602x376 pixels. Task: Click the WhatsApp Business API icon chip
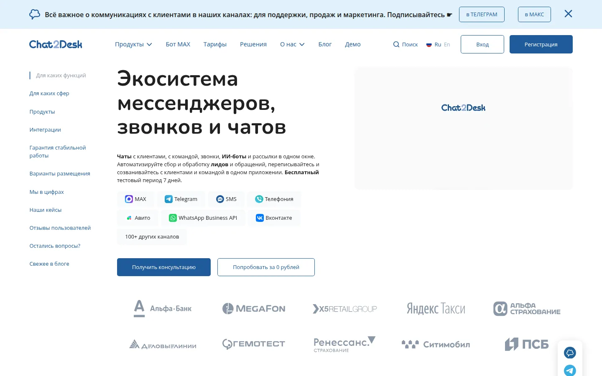[173, 218]
